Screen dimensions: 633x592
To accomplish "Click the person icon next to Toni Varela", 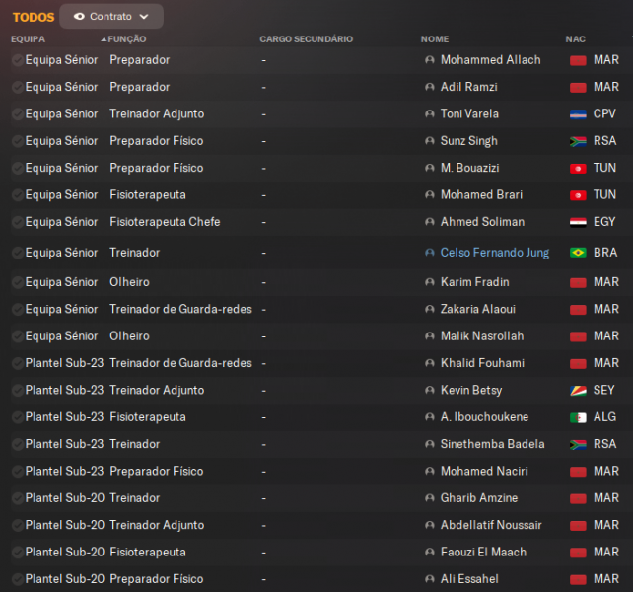I will [x=429, y=114].
